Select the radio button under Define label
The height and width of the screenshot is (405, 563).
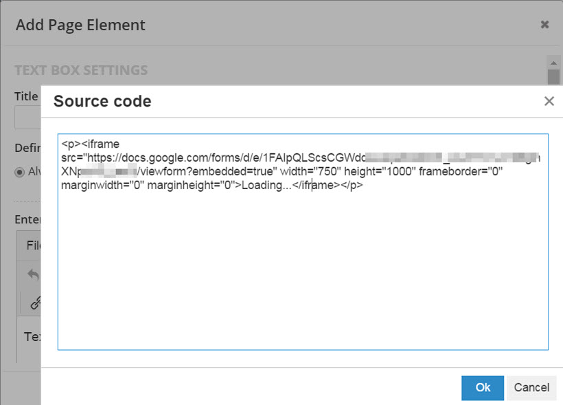tap(19, 172)
